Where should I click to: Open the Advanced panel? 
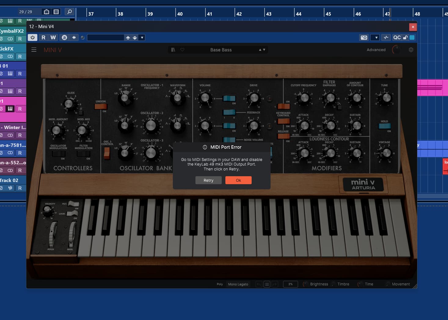point(376,50)
